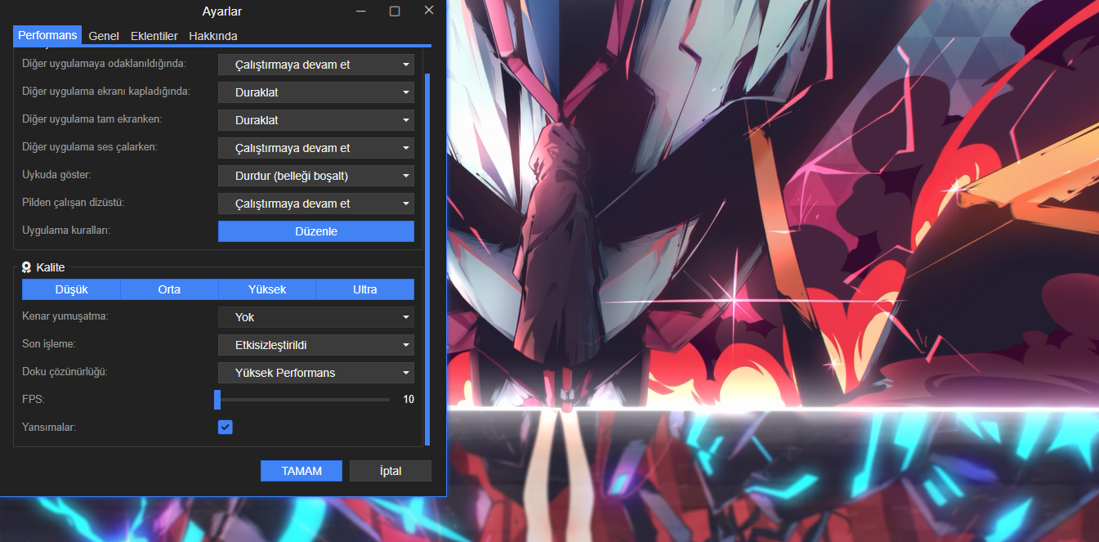
Task: Select the Orta quality preset
Action: [169, 289]
